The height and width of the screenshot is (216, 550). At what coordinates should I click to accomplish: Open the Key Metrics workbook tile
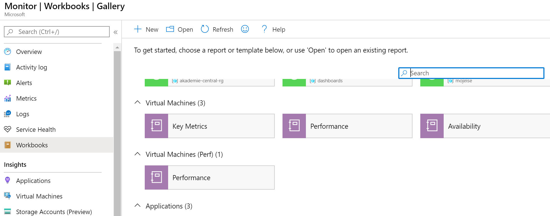click(209, 126)
